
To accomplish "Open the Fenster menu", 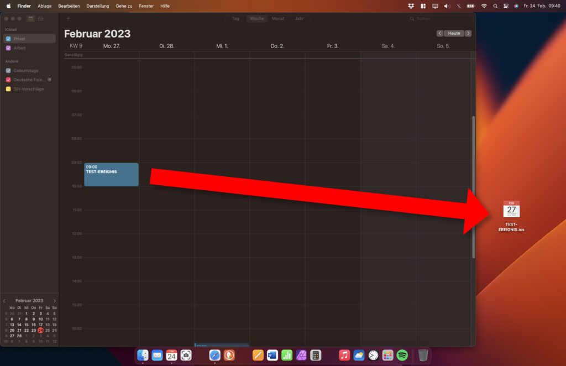I will [146, 6].
